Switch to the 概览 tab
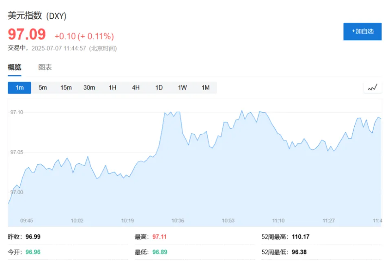 [x=15, y=67]
